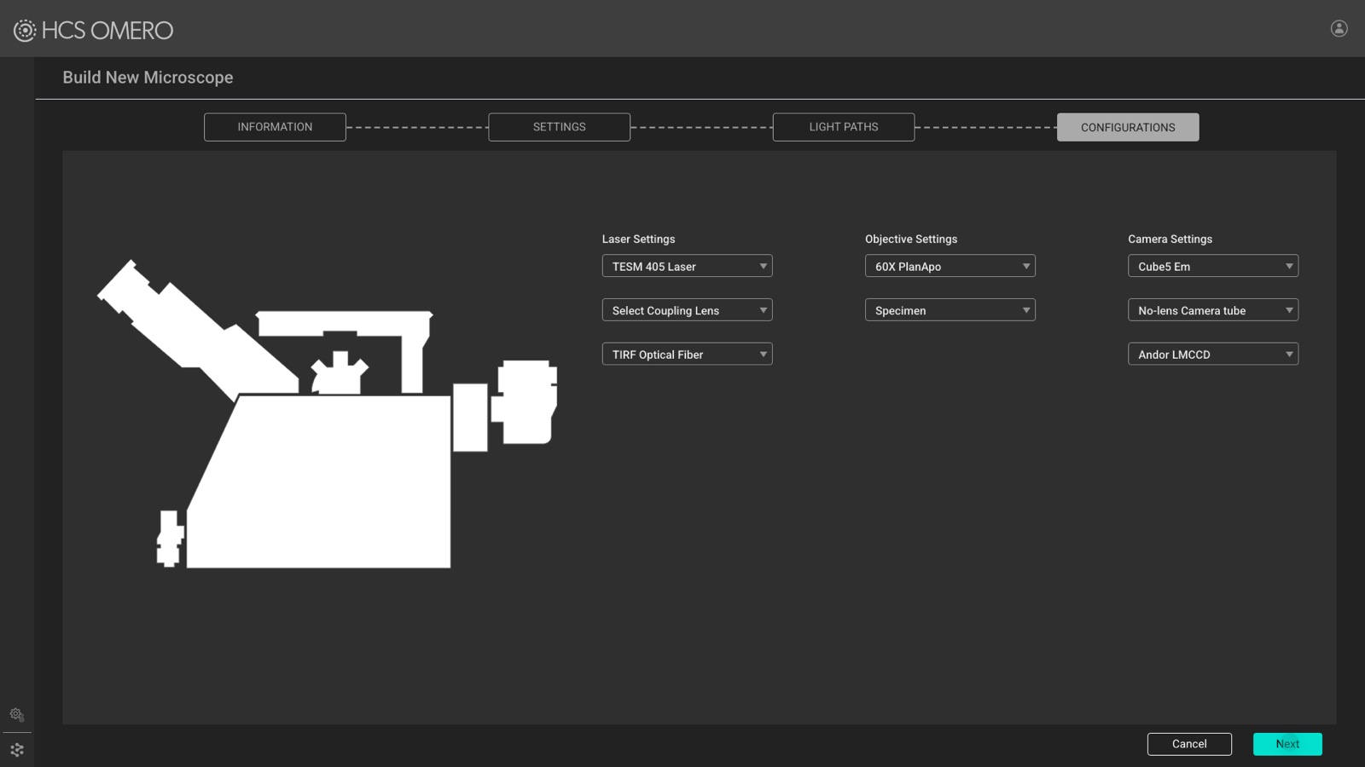Viewport: 1365px width, 767px height.
Task: Open the user account profile icon
Action: coord(1339,28)
